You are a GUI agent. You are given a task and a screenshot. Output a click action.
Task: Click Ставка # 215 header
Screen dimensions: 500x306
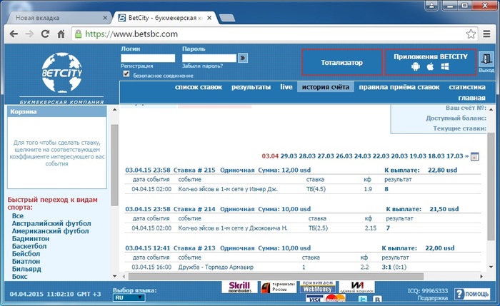pos(194,170)
